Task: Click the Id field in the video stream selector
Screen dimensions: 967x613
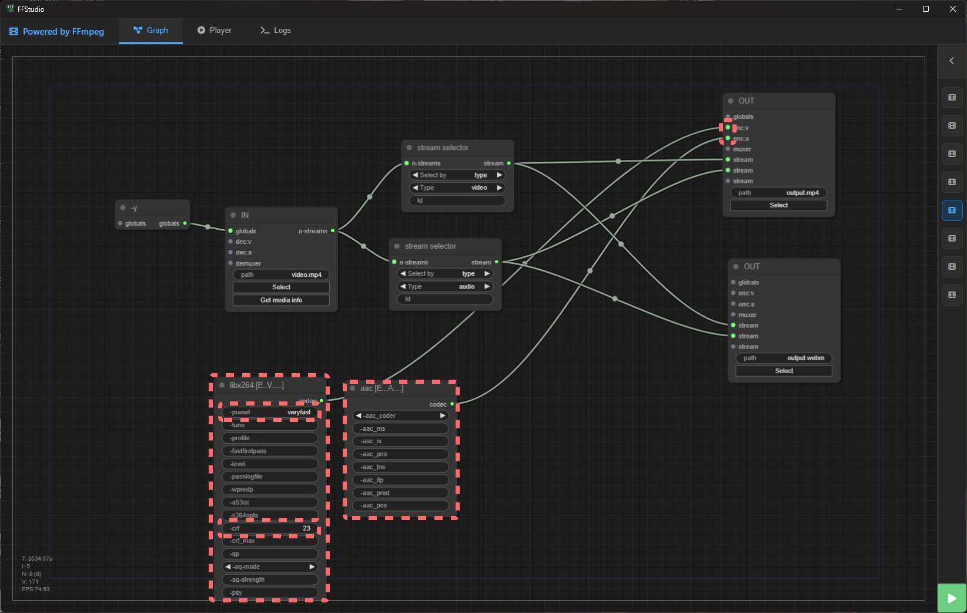Action: point(457,200)
